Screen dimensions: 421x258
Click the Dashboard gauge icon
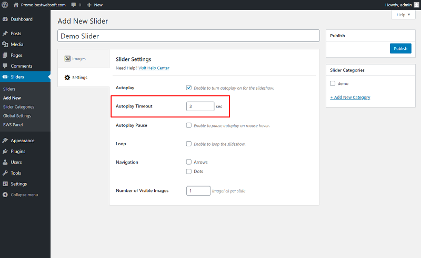coord(5,19)
